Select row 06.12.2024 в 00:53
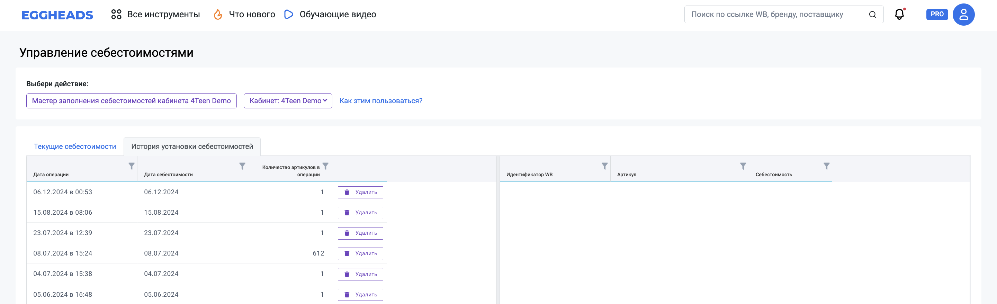 (x=206, y=192)
